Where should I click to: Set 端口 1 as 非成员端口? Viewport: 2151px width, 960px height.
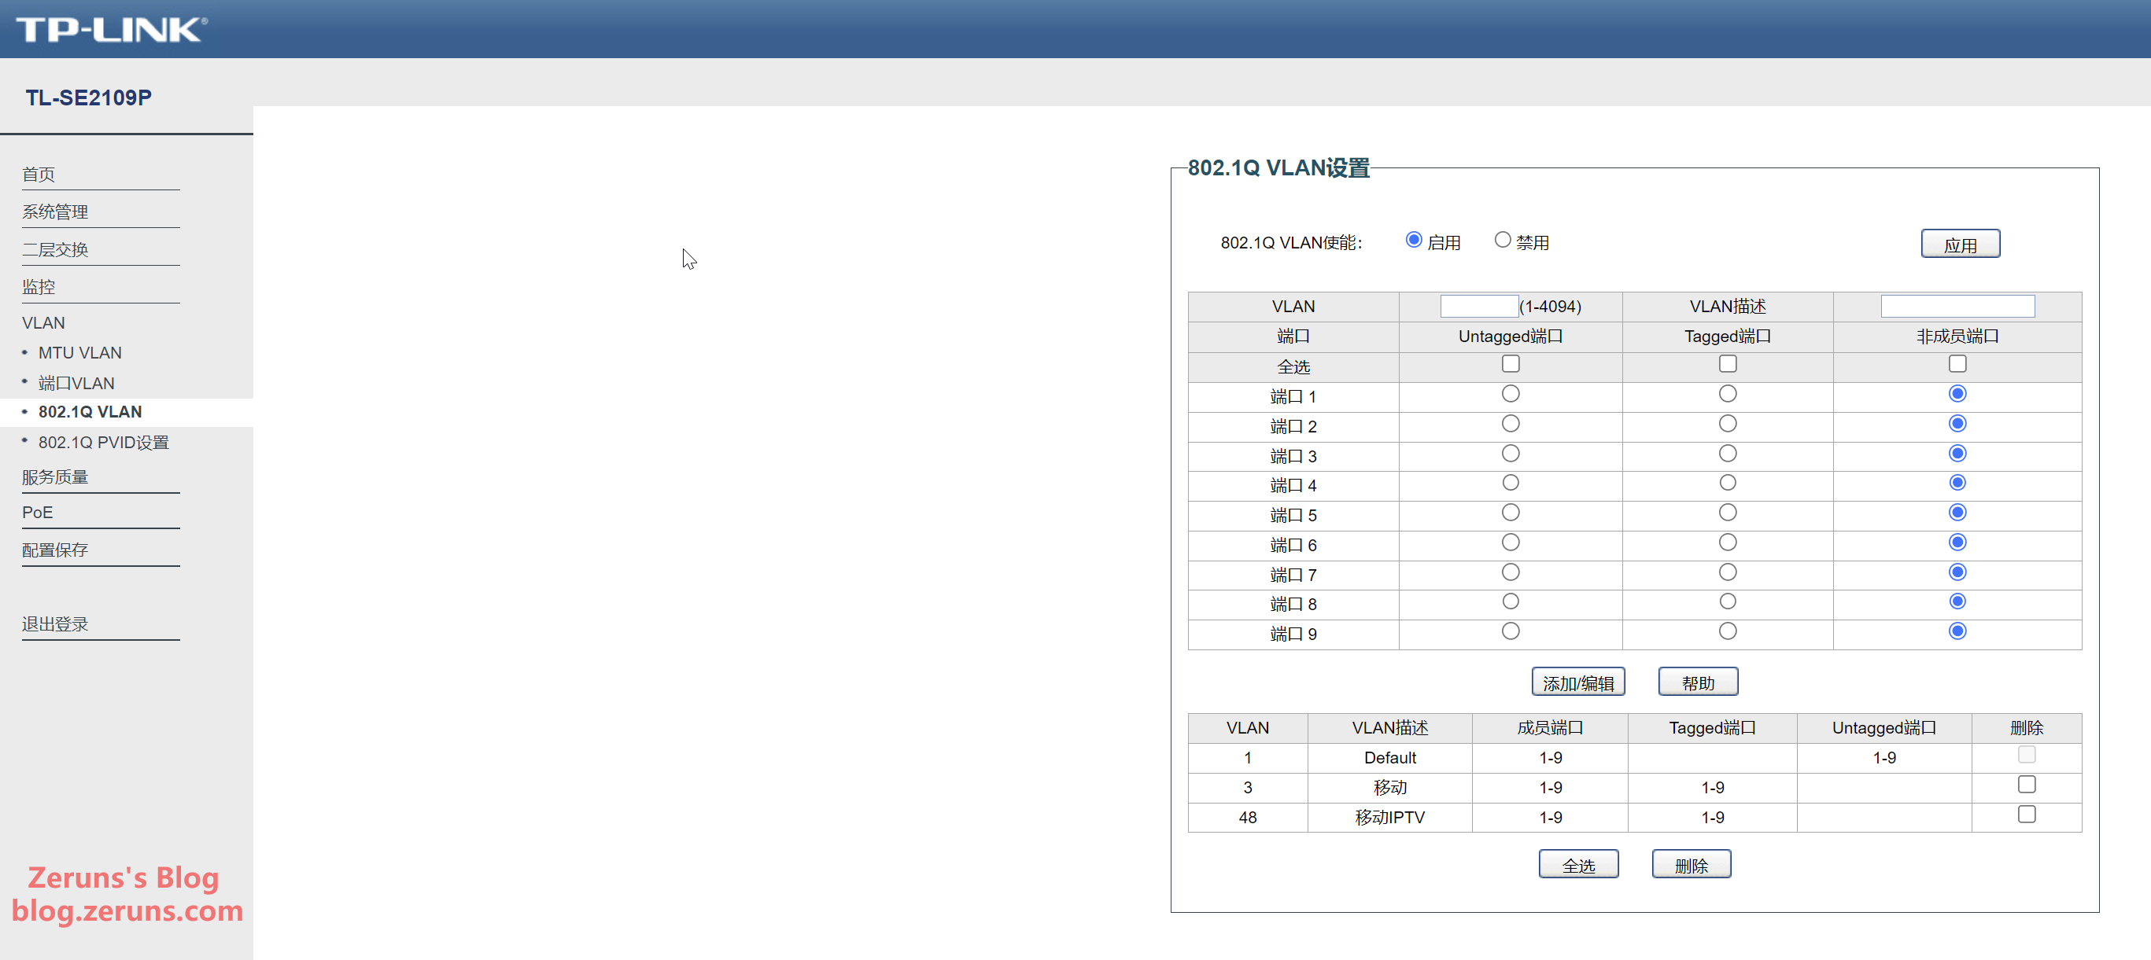click(x=1957, y=394)
